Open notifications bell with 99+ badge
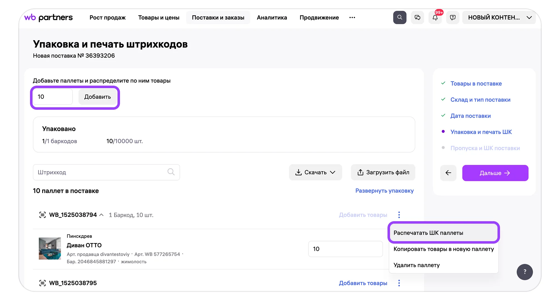 point(435,17)
